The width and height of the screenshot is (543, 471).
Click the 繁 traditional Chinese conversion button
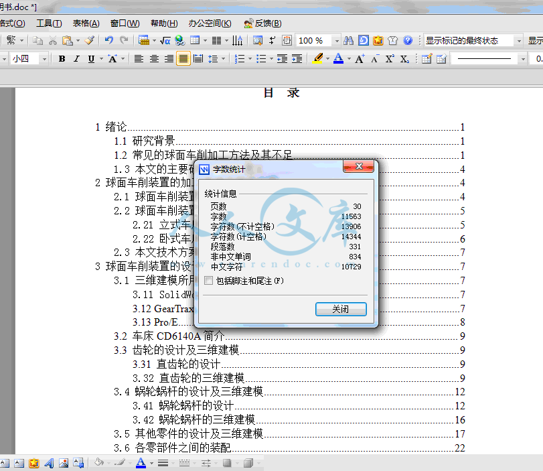11,40
